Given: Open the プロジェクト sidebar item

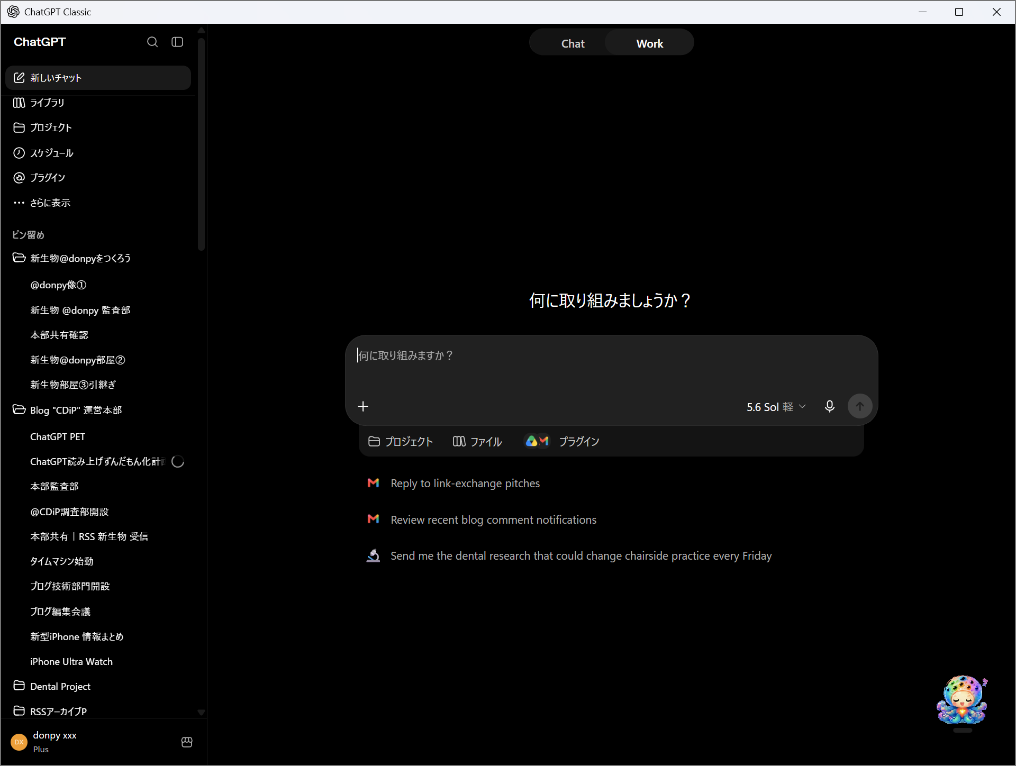Looking at the screenshot, I should (x=98, y=127).
